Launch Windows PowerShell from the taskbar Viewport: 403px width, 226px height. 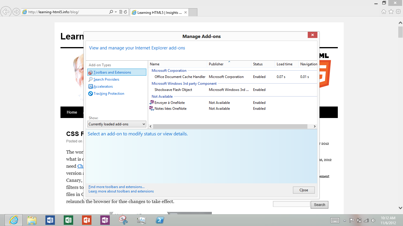click(160, 220)
